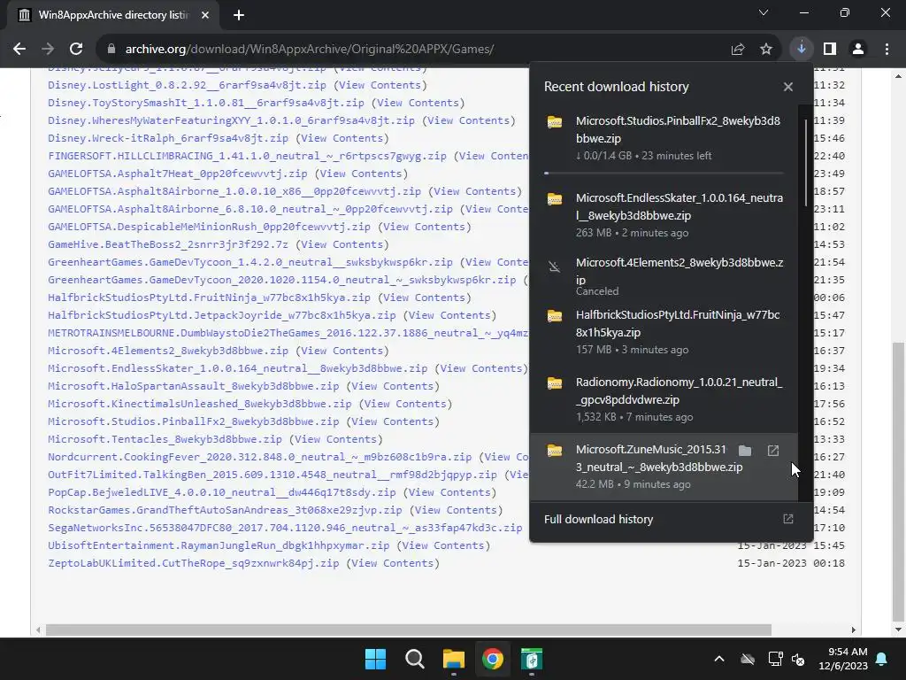This screenshot has height=680, width=906.
Task: Select the Win8AppxArchive directory listing tab
Action: point(113,15)
